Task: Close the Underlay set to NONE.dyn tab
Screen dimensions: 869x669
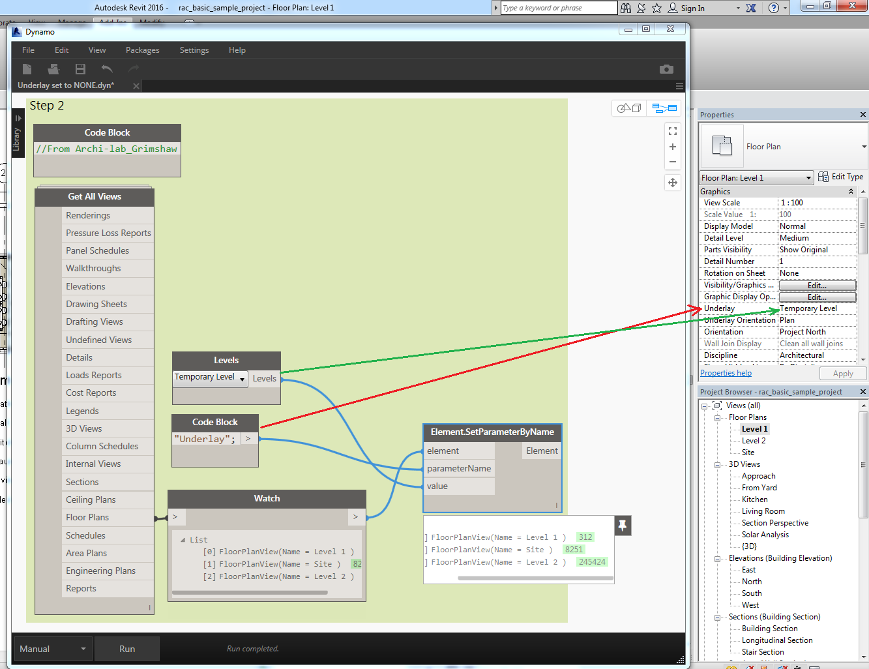Action: tap(136, 86)
